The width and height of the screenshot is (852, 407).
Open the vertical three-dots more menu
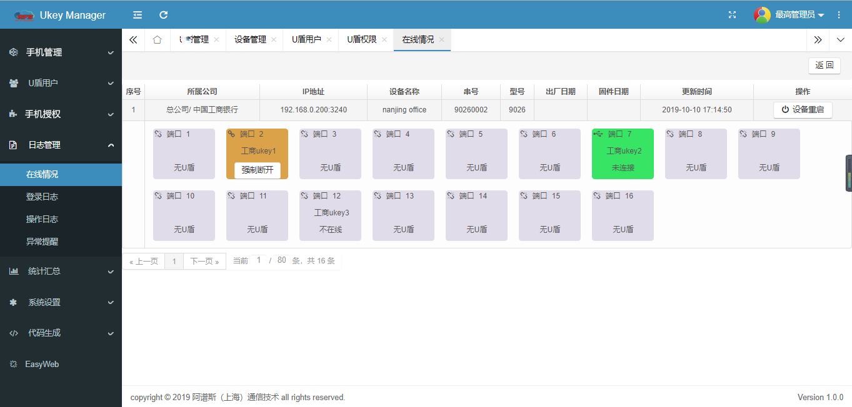coord(839,15)
